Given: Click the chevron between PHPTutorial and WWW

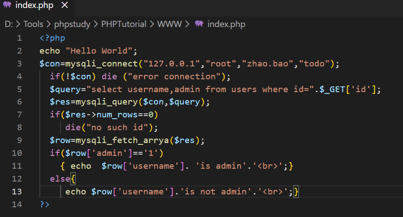Looking at the screenshot, I should tap(152, 24).
